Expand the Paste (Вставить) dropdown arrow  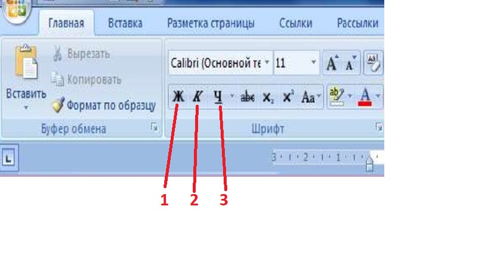point(26,108)
